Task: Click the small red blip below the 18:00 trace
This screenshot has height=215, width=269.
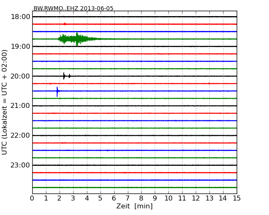Action: tap(65, 24)
